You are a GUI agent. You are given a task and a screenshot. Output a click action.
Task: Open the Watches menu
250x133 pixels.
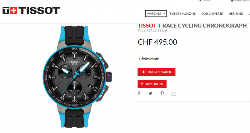tap(156, 13)
